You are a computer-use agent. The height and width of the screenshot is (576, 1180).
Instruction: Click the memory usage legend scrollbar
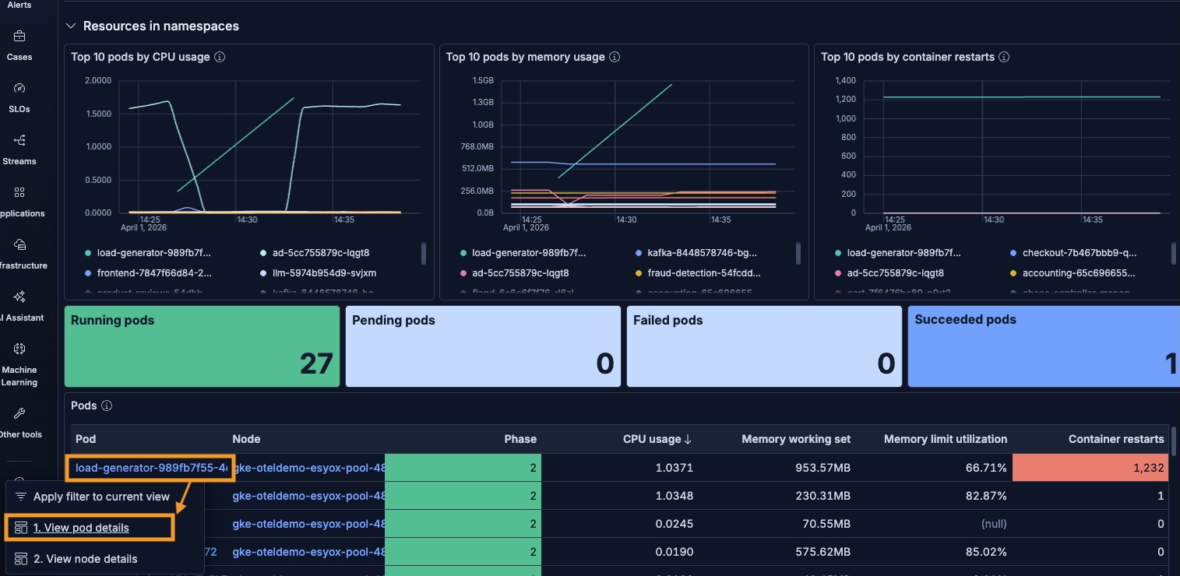coord(798,254)
